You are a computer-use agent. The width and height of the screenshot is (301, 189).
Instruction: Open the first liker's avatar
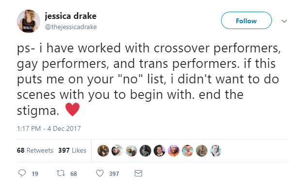[103, 151]
